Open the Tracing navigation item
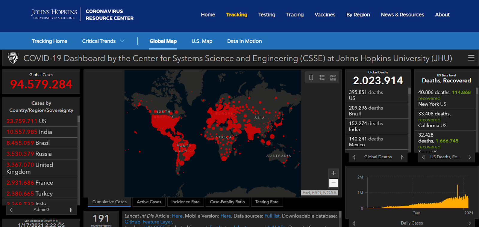 pyautogui.click(x=295, y=14)
